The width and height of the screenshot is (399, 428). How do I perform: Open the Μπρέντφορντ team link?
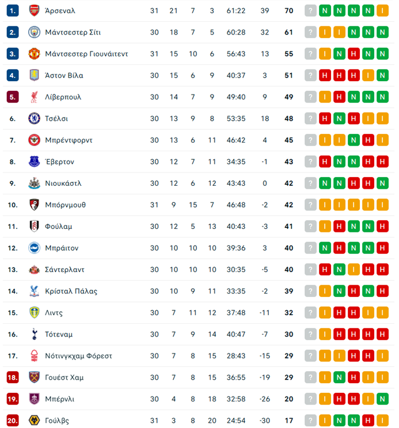(69, 140)
